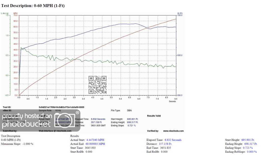Click the "65.0" MPH axis tick
Viewport: 261px width, 155px height.
16,21
